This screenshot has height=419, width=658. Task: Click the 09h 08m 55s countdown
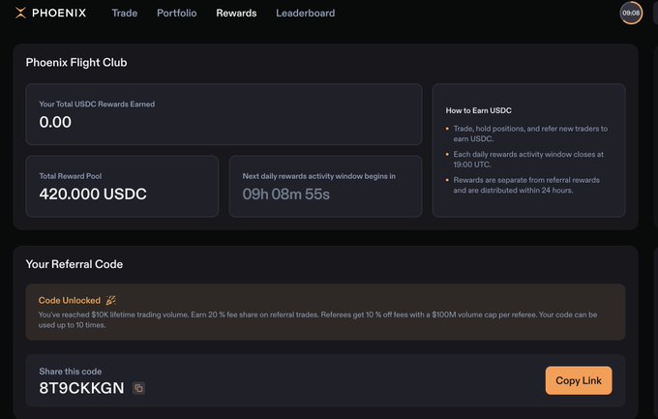click(286, 194)
